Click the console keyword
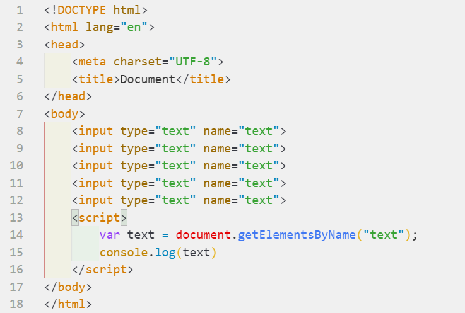 124,253
